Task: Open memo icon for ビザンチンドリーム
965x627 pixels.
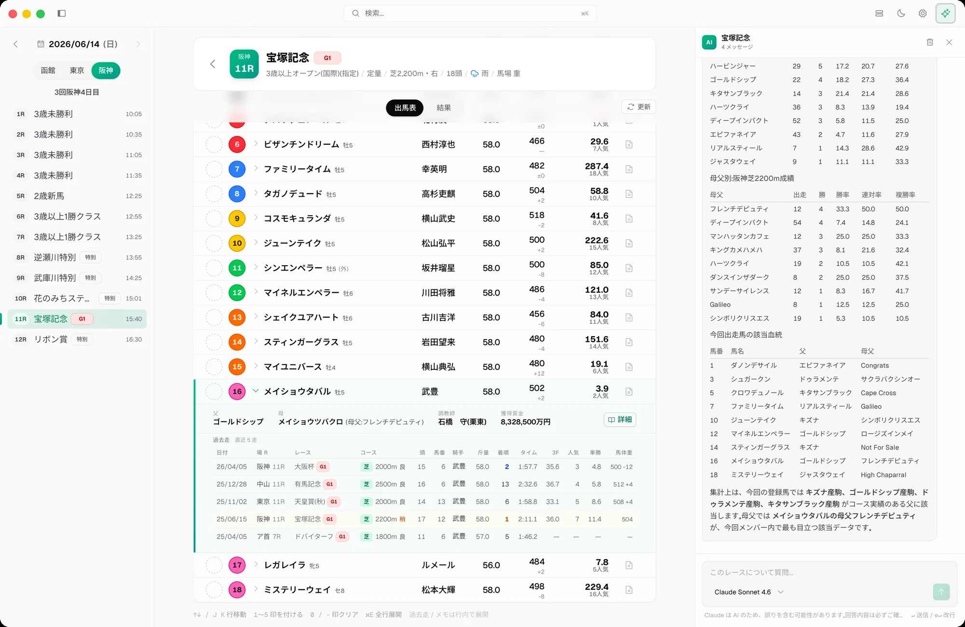Action: coord(629,145)
